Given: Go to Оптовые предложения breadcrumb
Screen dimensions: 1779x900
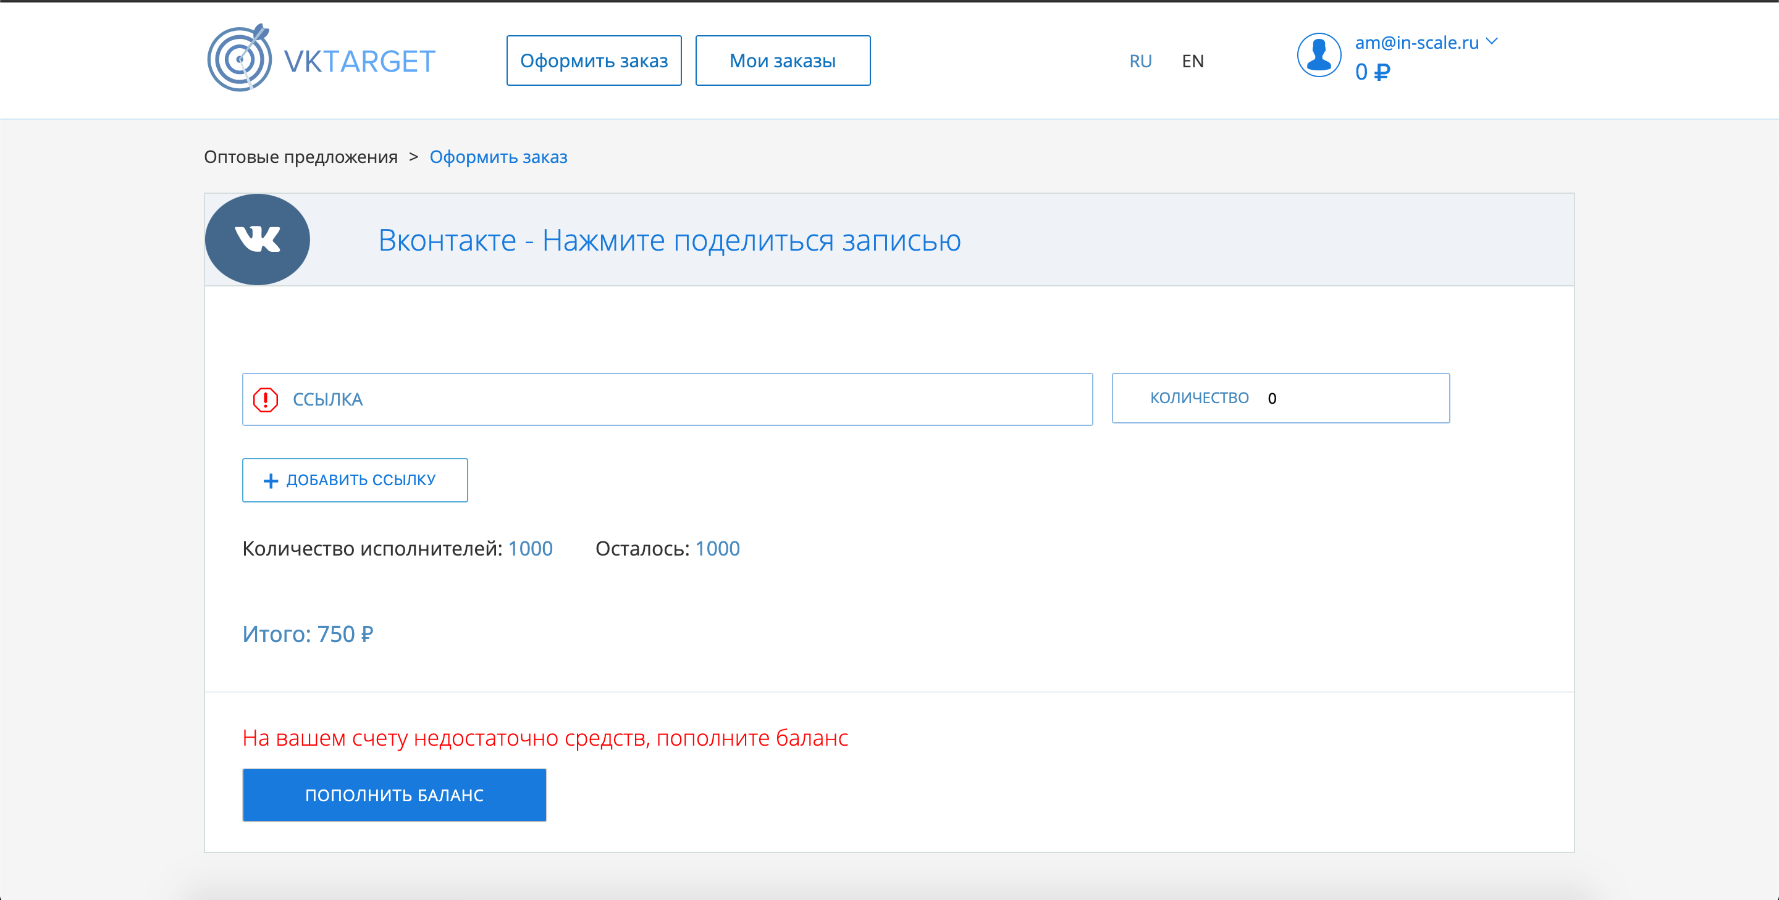Looking at the screenshot, I should (300, 157).
